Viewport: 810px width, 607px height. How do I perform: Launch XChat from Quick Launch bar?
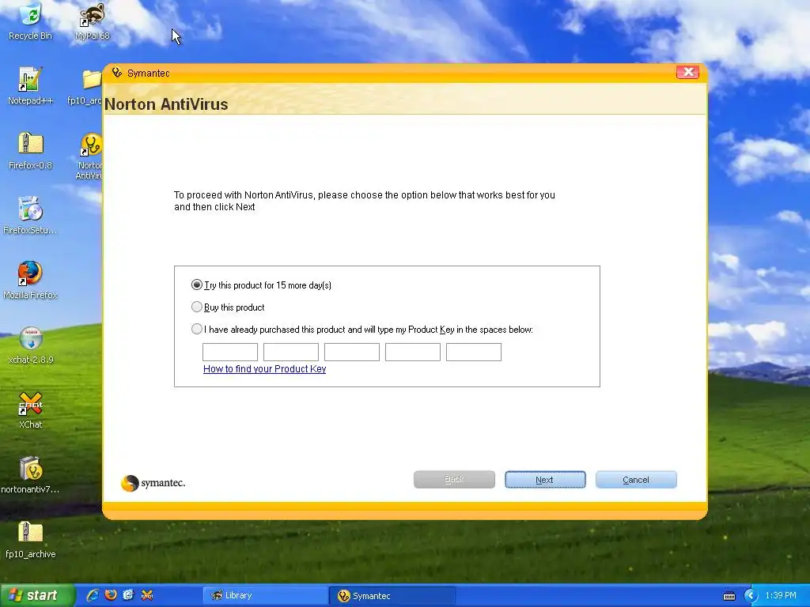(146, 595)
